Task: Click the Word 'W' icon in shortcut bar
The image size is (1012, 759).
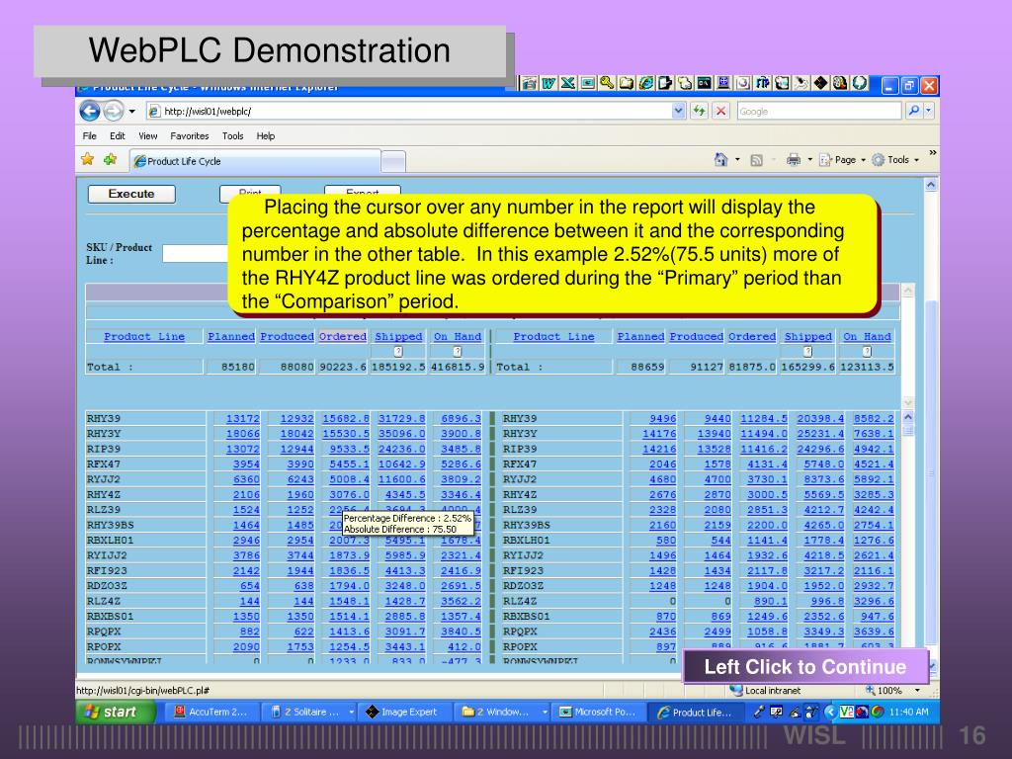Action: [x=548, y=83]
